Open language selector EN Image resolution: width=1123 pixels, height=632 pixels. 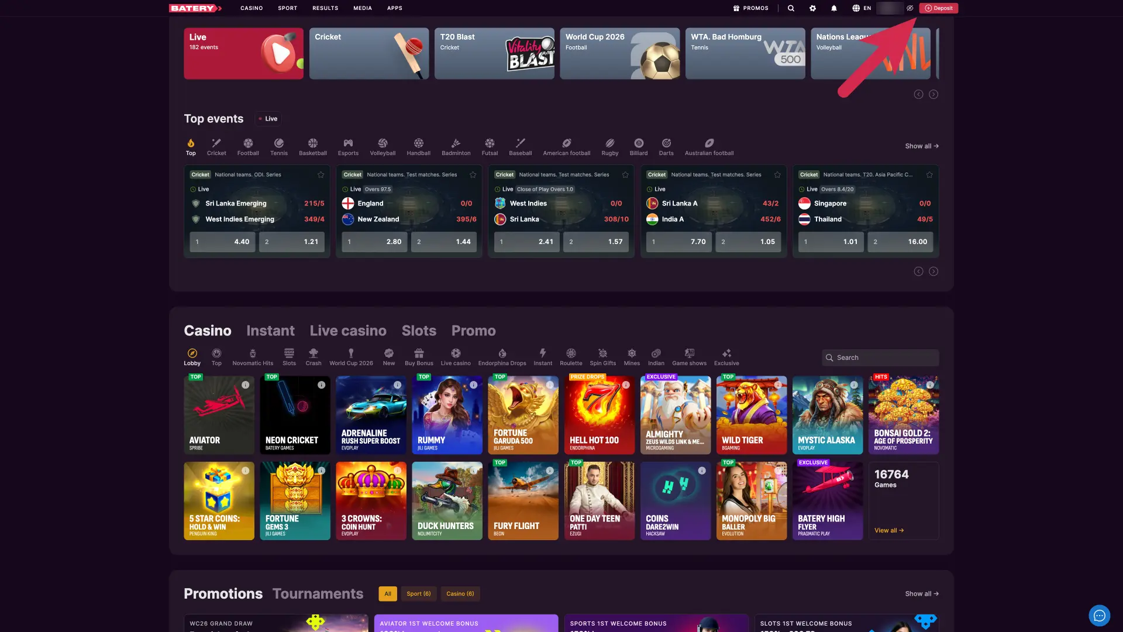(862, 8)
